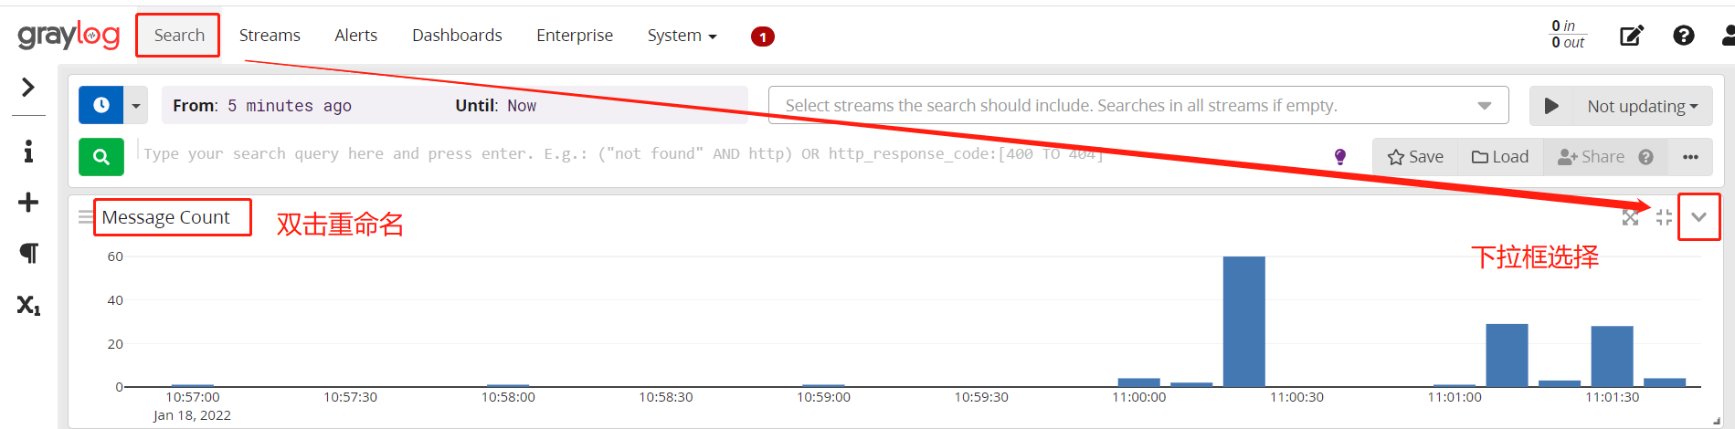Go to Streams in navigation

(x=270, y=36)
